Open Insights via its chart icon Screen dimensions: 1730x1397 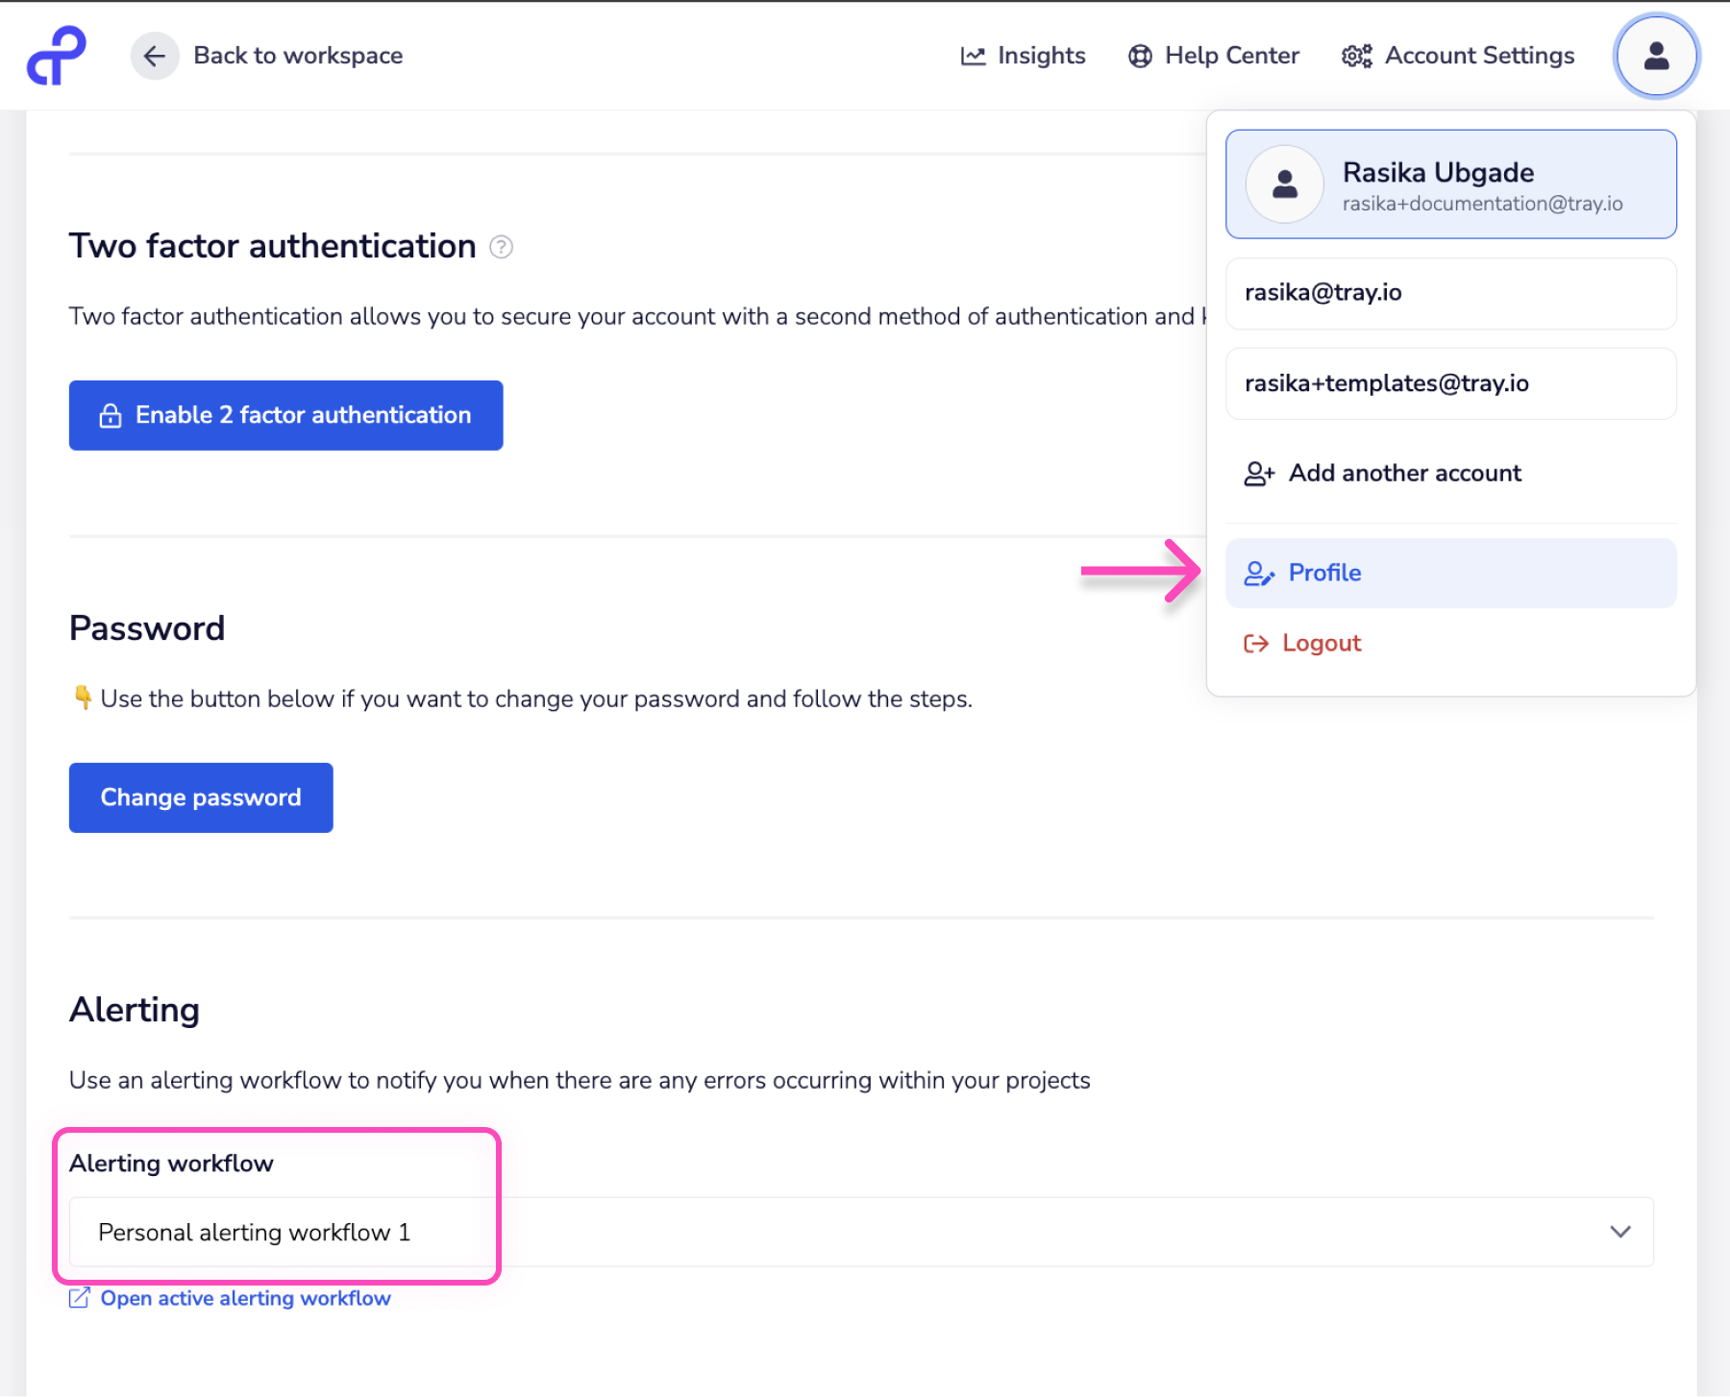click(x=973, y=56)
